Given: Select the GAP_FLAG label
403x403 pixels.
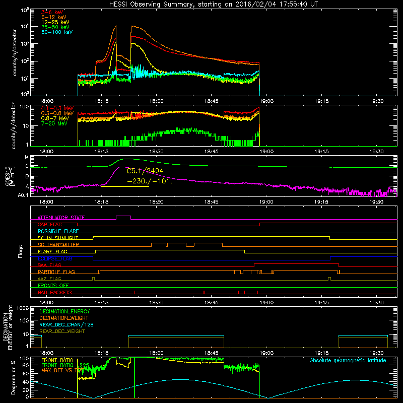Looking at the screenshot, I should pyautogui.click(x=49, y=224).
